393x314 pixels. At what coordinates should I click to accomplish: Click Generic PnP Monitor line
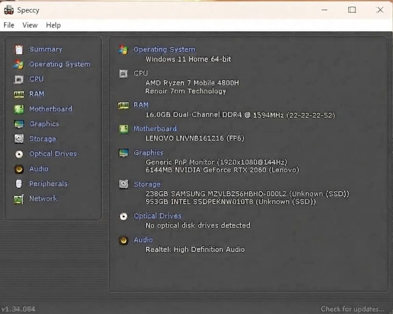coord(216,162)
